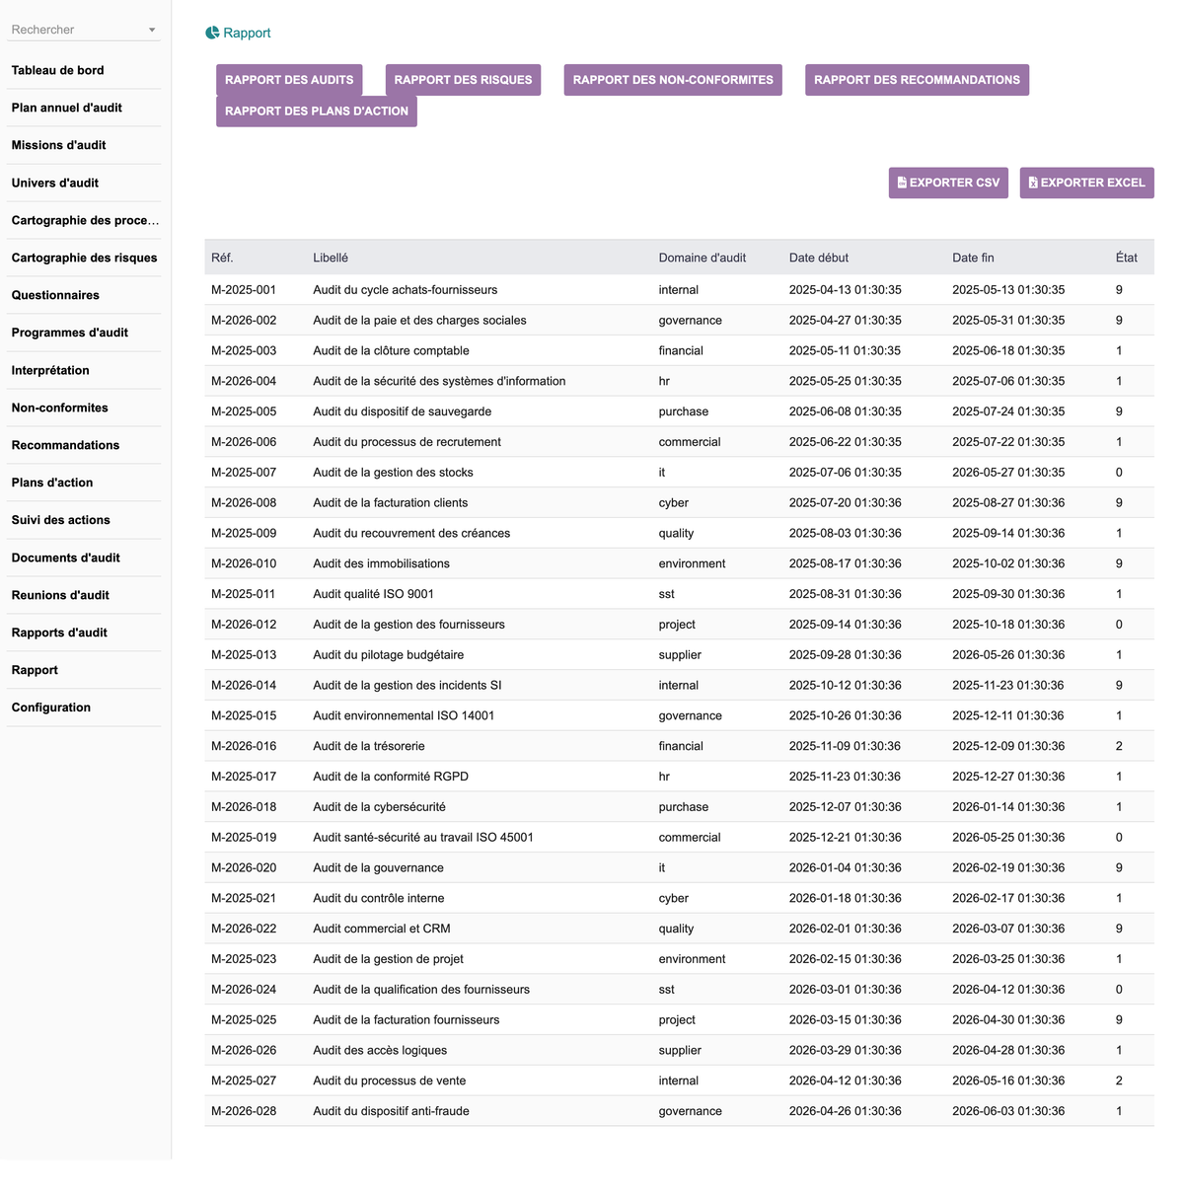Screen dimensions: 1184x1192
Task: Click the Date fin column header
Action: 973,258
